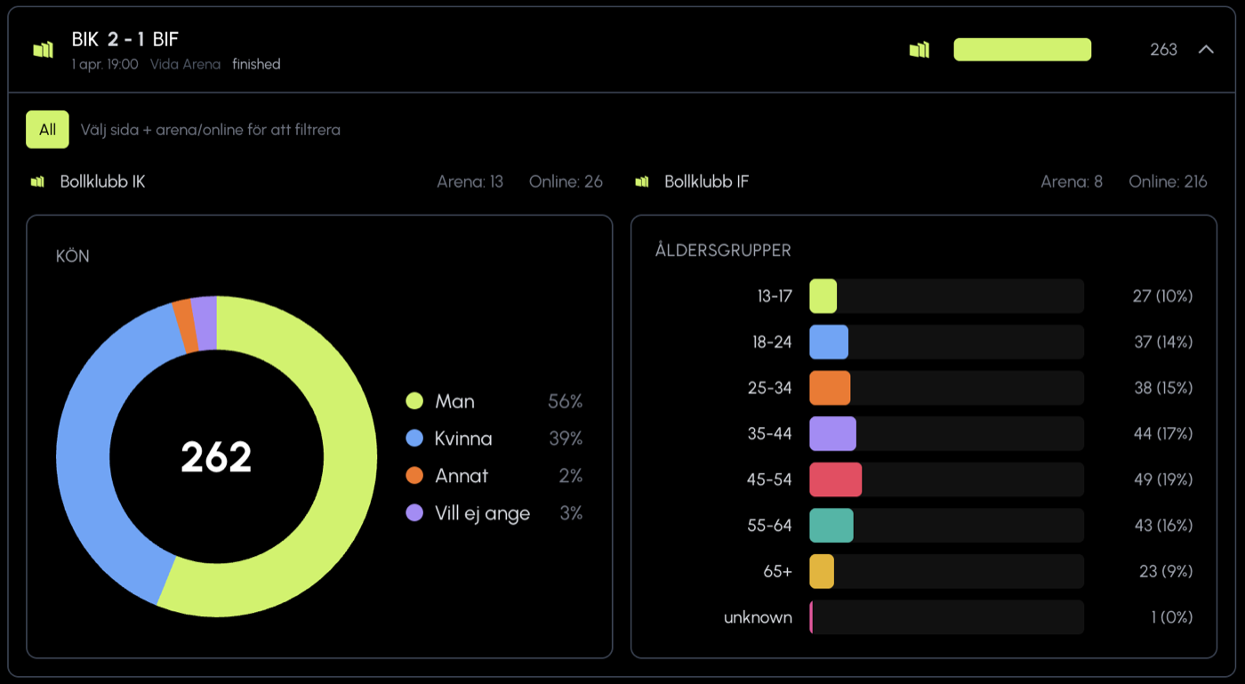
Task: Click the Bollklubb IK team logo icon
Action: click(37, 181)
